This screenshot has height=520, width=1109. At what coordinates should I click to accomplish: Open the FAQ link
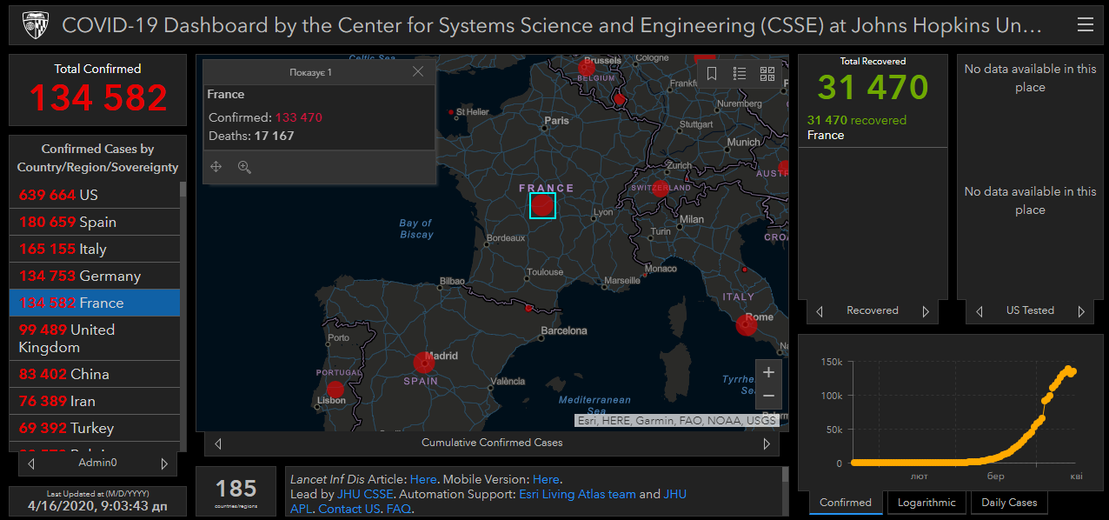coord(398,509)
